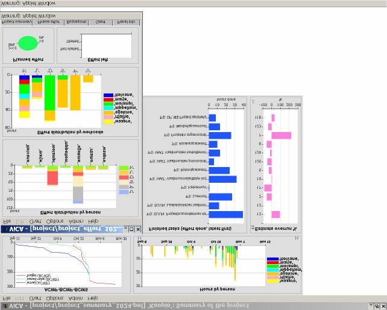Click red swatch in workcode chart legend
This screenshot has width=387, height=310.
point(109,100)
